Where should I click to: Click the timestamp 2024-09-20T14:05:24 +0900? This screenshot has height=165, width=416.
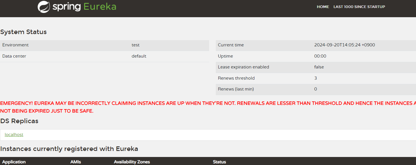[344, 45]
